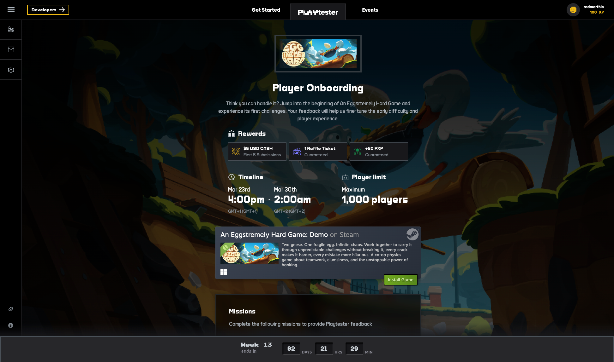Click the Steam logo on the game card
The height and width of the screenshot is (362, 614).
pos(412,234)
